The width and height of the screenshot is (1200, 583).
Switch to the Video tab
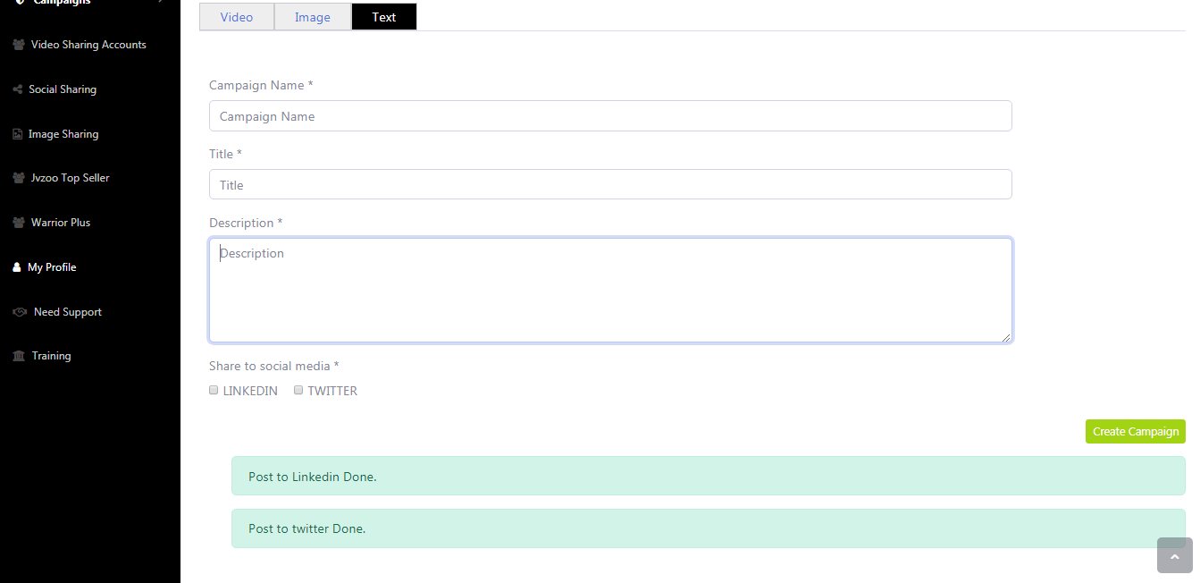pos(237,17)
